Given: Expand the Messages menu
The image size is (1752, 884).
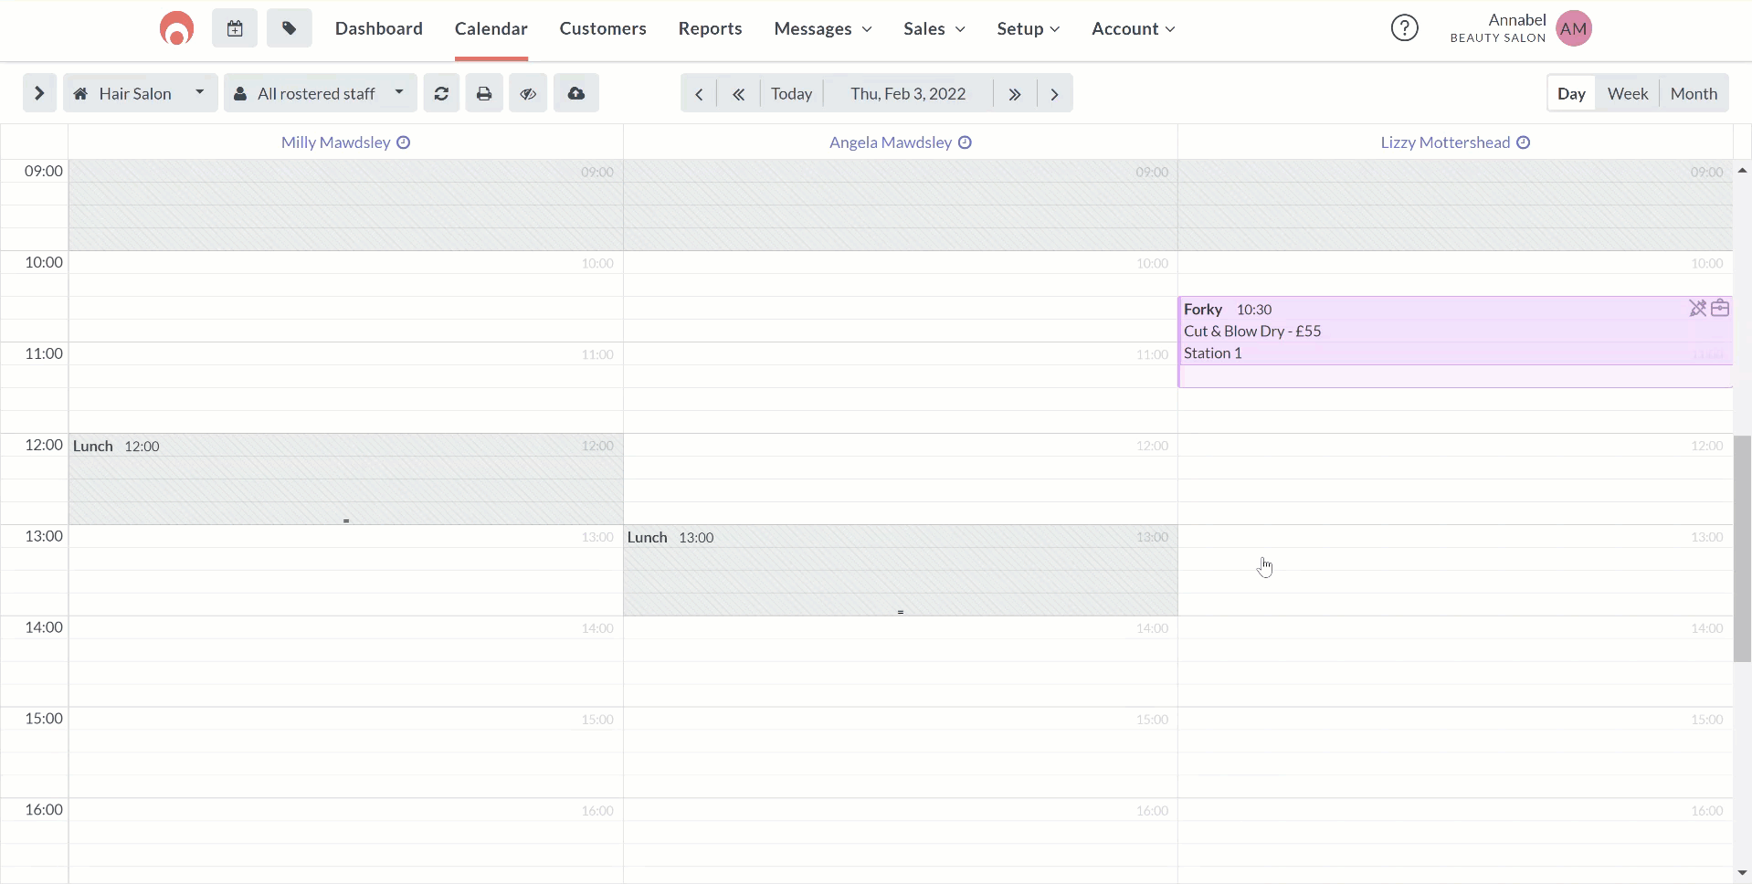Looking at the screenshot, I should point(822,29).
